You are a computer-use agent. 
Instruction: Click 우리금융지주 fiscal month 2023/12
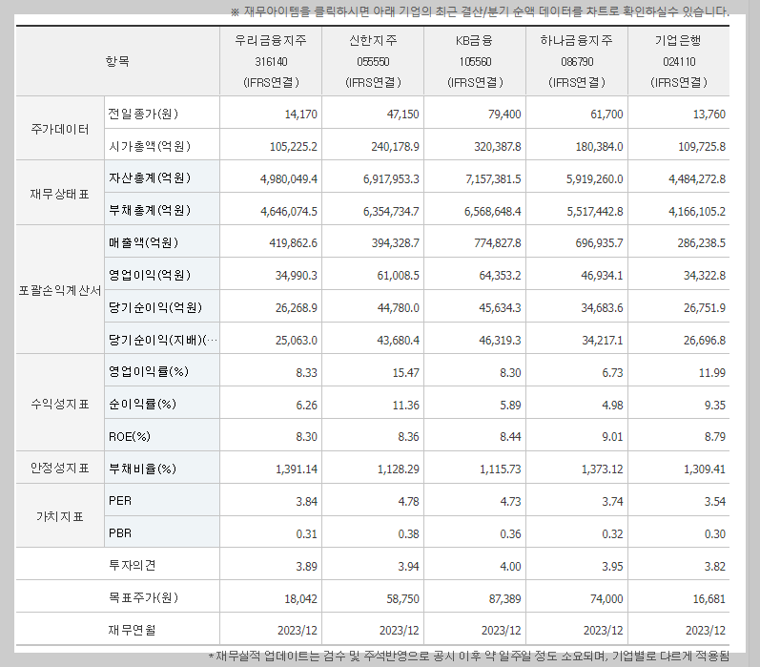point(298,631)
